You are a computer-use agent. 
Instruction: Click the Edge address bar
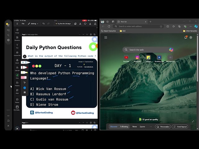pyautogui.click(x=138, y=26)
